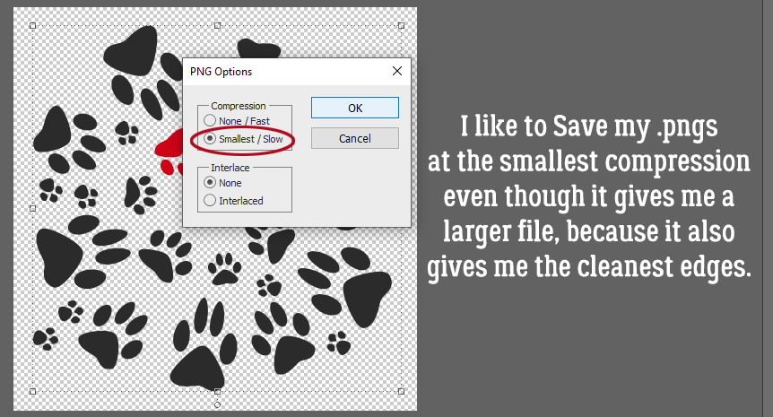Close the PNG Options dialog

397,71
